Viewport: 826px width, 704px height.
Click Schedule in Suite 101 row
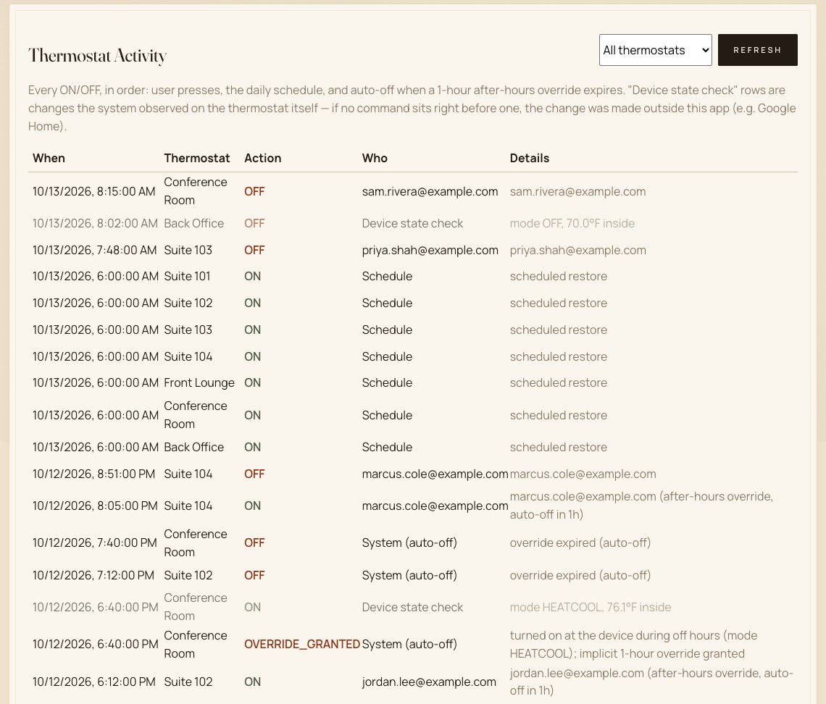pos(387,276)
